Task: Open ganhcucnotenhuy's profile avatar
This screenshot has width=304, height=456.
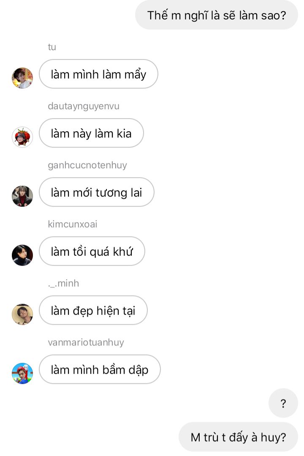Action: pyautogui.click(x=22, y=196)
